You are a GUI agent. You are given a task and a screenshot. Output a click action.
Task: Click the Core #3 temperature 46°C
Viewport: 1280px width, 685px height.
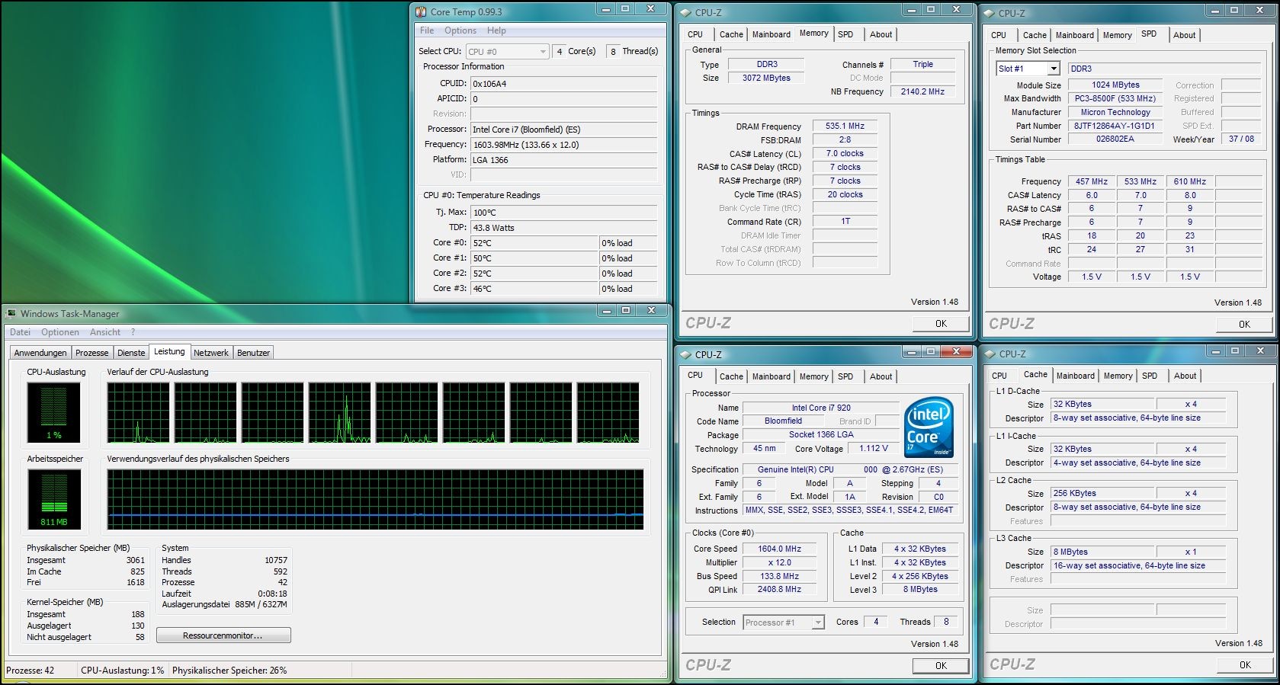pyautogui.click(x=534, y=289)
